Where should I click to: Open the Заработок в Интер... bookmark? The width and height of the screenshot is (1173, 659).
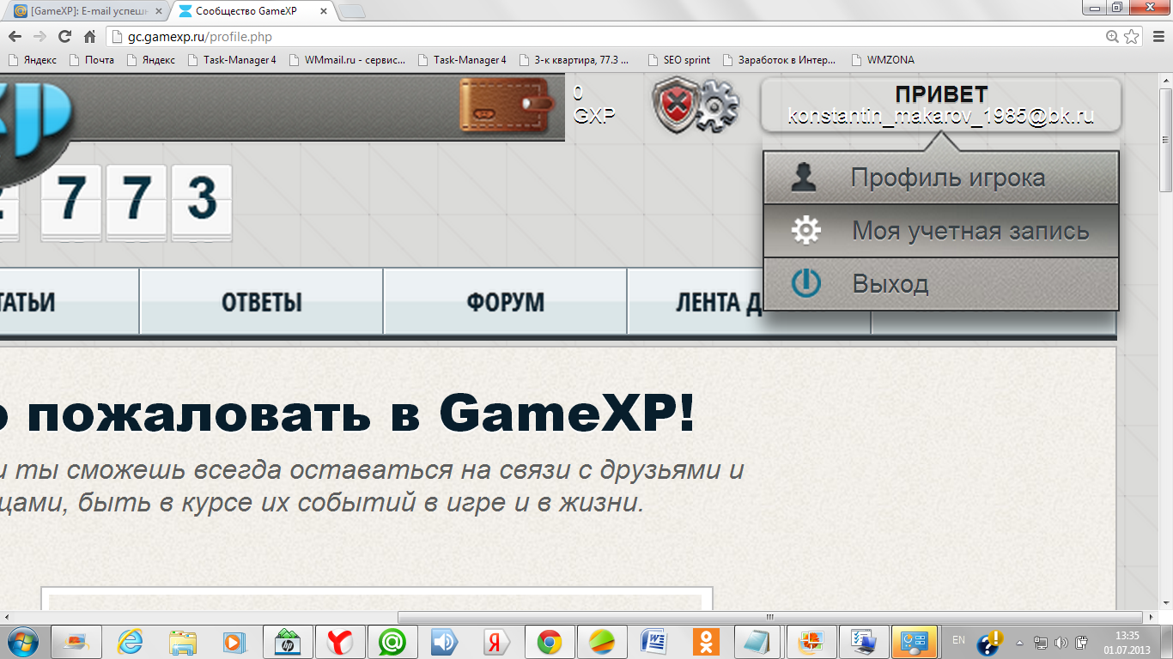(x=779, y=60)
